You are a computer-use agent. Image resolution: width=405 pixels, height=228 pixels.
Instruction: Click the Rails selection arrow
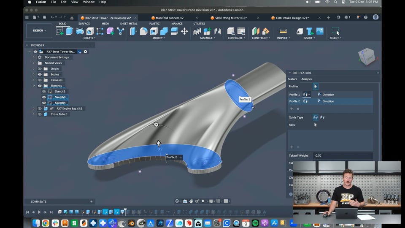tap(315, 125)
